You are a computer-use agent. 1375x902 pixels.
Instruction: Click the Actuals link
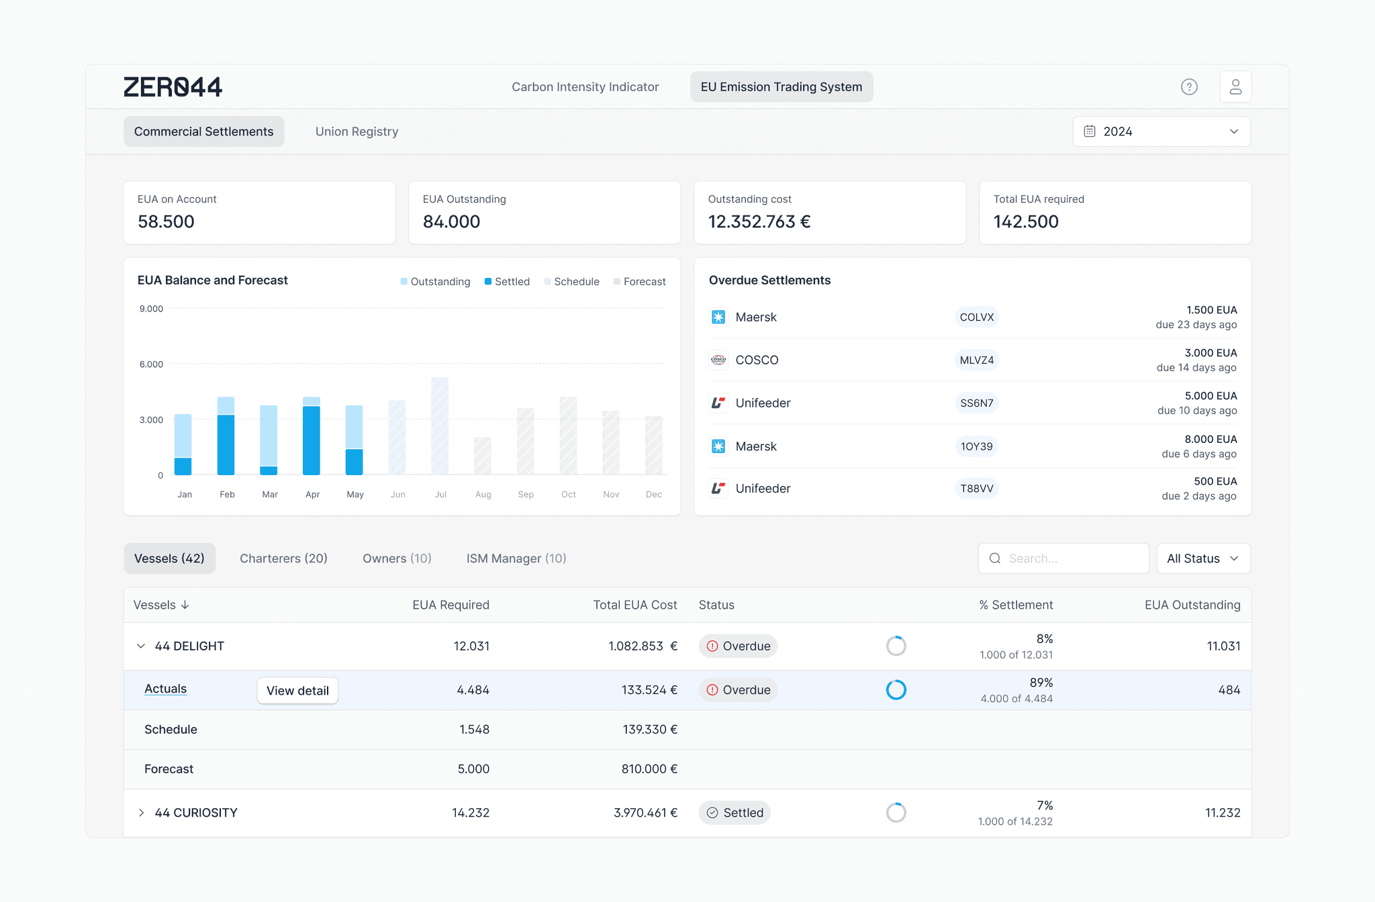tap(165, 689)
